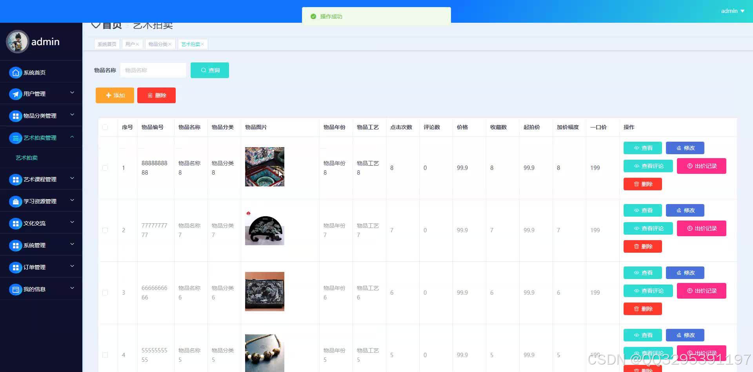The height and width of the screenshot is (372, 753).
Task: Check the checkbox for row 3
Action: coord(105,292)
